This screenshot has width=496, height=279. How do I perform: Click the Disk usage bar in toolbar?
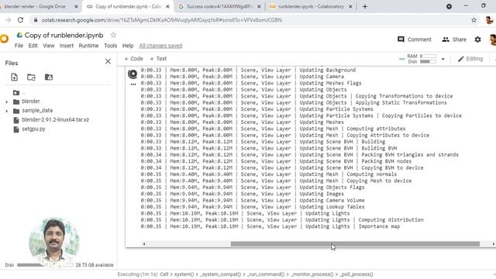click(428, 61)
